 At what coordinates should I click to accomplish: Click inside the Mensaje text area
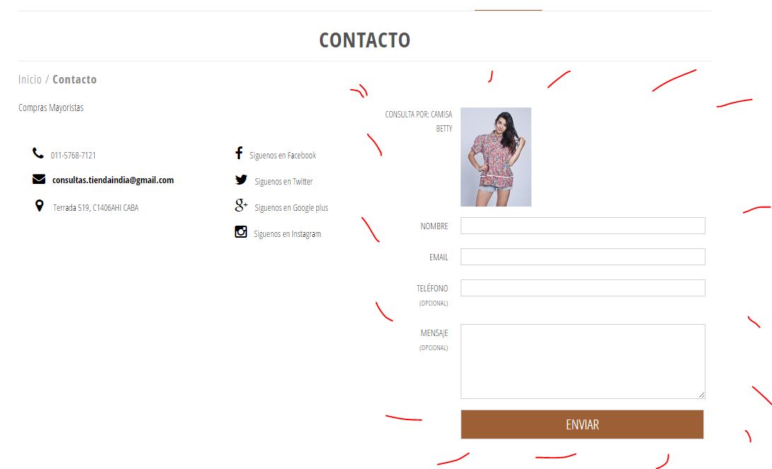pyautogui.click(x=583, y=361)
